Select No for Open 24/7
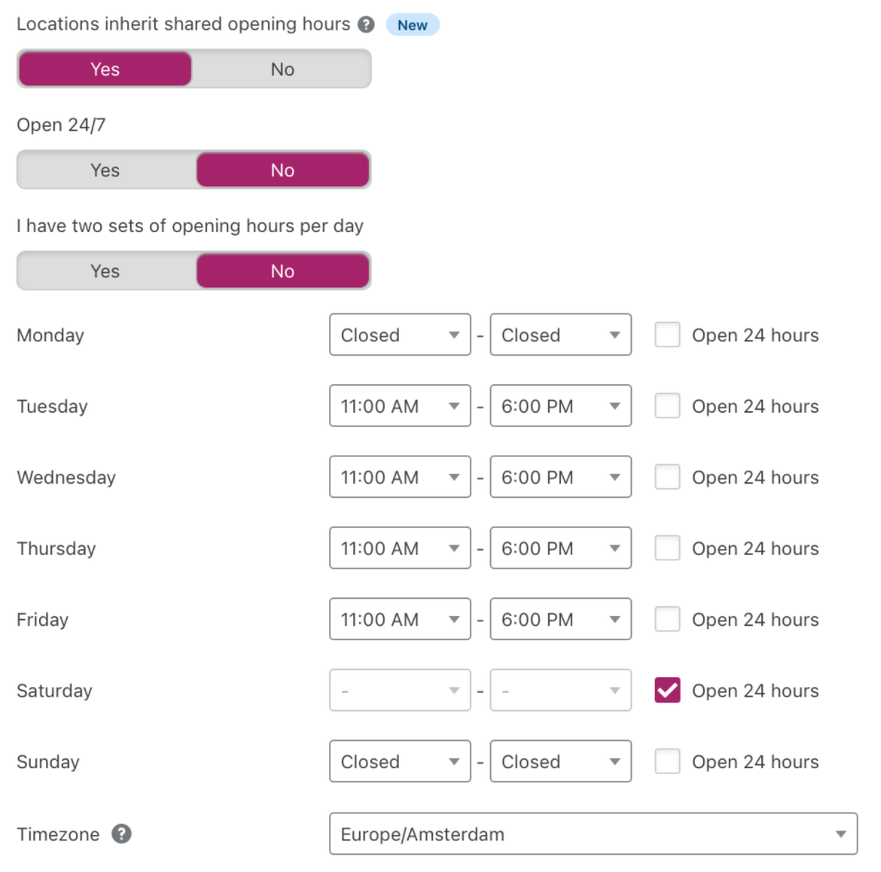The width and height of the screenshot is (881, 872). coord(282,170)
